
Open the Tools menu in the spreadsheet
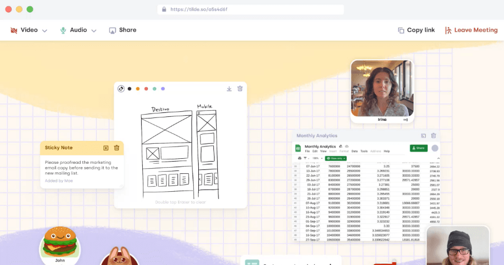point(364,151)
